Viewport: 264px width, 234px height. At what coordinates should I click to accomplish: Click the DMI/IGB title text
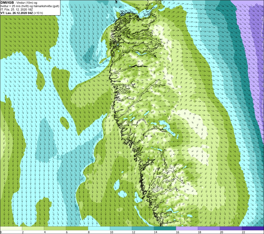coord(7,3)
